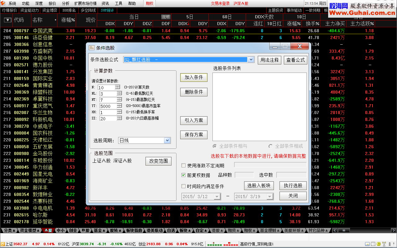Viewport: 397px width, 248px height.
Task: Click the left arrow of bottom tab scrollbar
Action: point(335,231)
